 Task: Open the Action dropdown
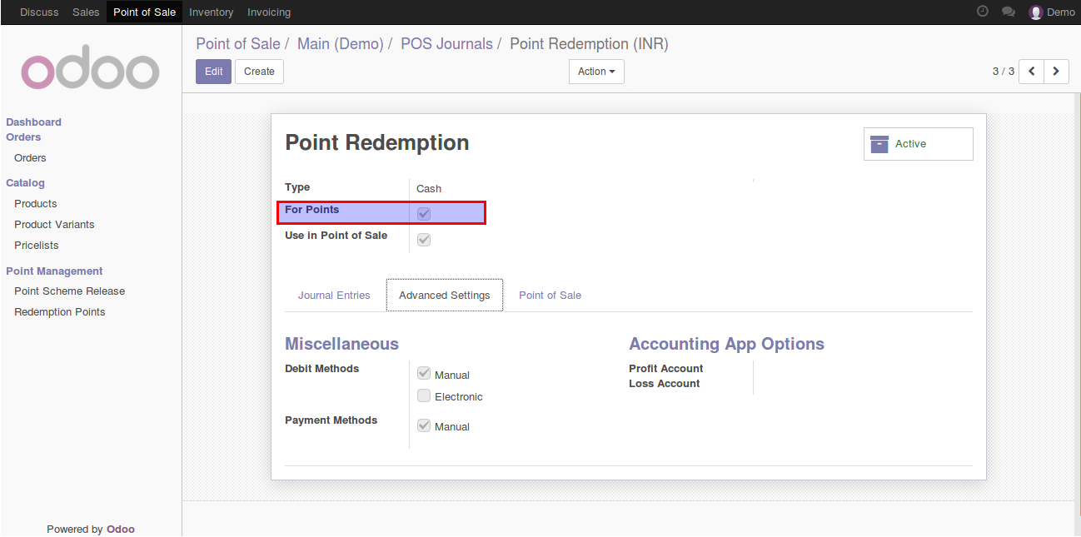[x=596, y=72]
